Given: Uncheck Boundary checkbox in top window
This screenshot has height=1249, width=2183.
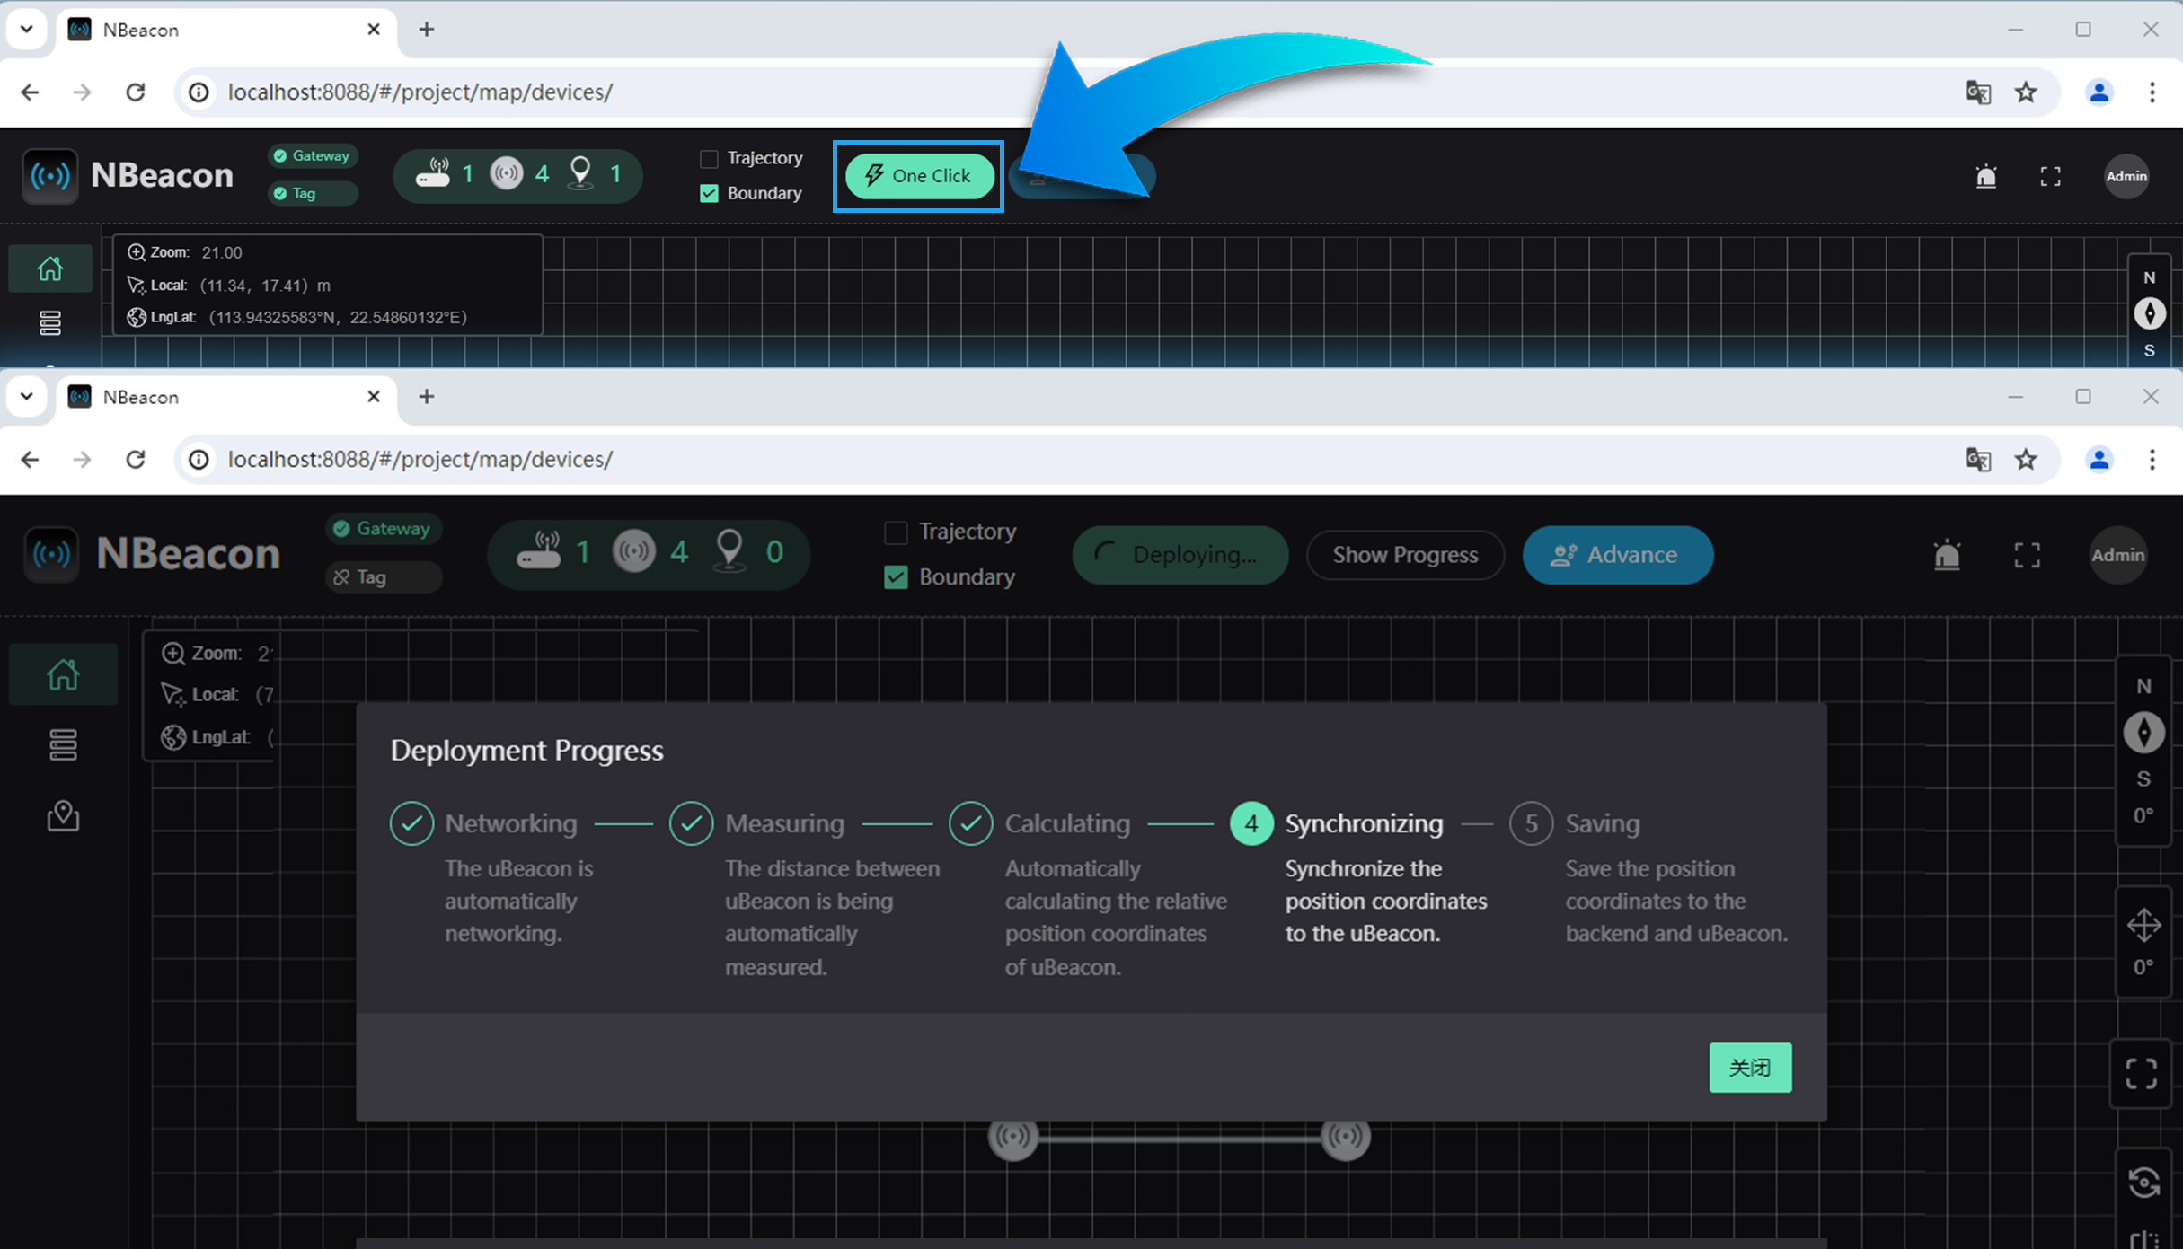Looking at the screenshot, I should (x=709, y=193).
